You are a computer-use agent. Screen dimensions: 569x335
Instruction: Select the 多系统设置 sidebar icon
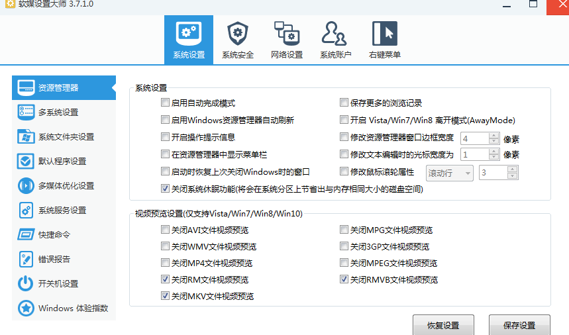pyautogui.click(x=26, y=112)
